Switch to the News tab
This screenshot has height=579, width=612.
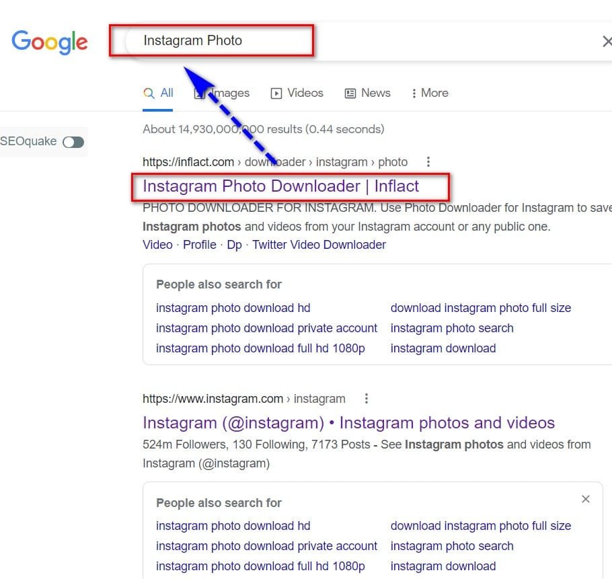(x=367, y=93)
